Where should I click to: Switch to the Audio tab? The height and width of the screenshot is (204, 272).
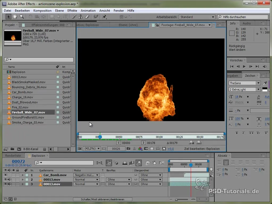pos(246,23)
